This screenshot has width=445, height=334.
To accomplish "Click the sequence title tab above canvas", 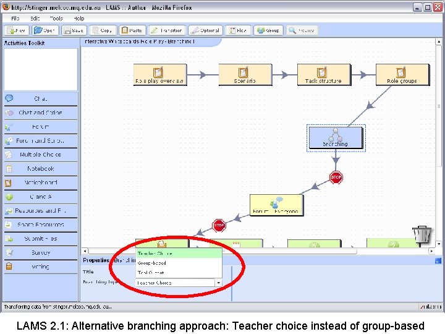I will tap(150, 42).
